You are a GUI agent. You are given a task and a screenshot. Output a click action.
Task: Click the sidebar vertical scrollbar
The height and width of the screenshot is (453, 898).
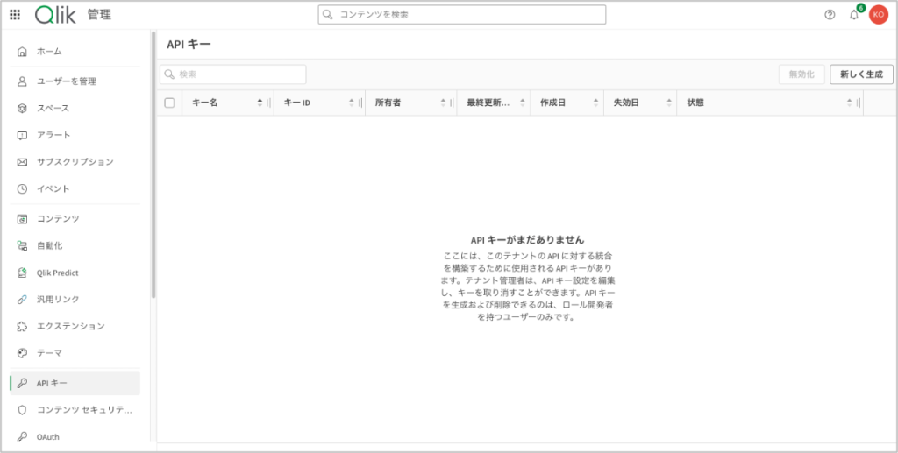click(153, 166)
